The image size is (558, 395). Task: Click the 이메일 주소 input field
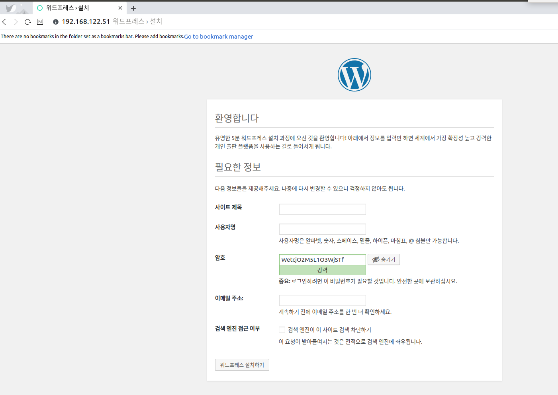(x=323, y=300)
